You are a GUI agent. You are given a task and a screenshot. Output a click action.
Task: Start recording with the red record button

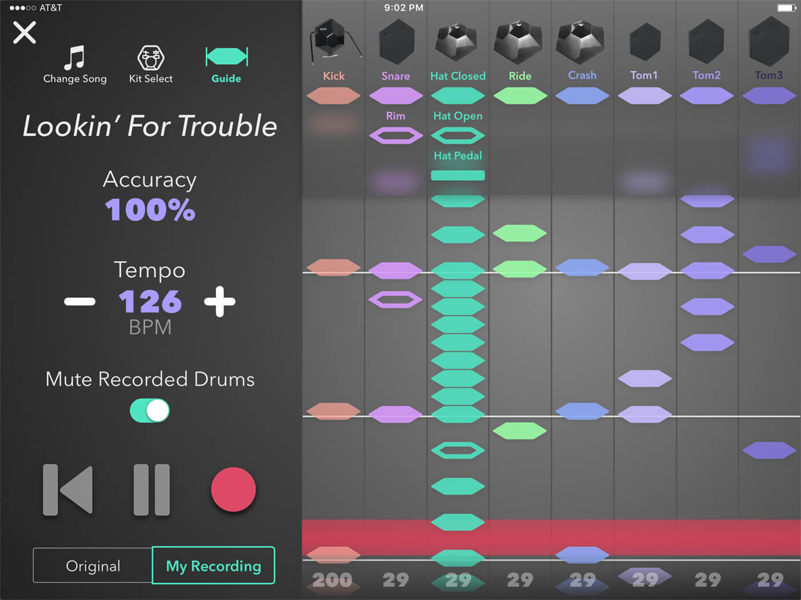(233, 489)
